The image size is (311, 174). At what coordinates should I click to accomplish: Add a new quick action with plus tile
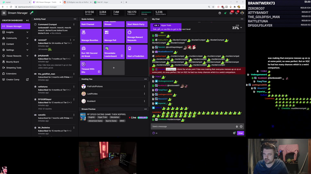pos(114,68)
